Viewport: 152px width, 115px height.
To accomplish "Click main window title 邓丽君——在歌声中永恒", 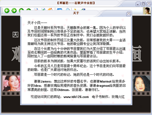I will pos(76,3).
